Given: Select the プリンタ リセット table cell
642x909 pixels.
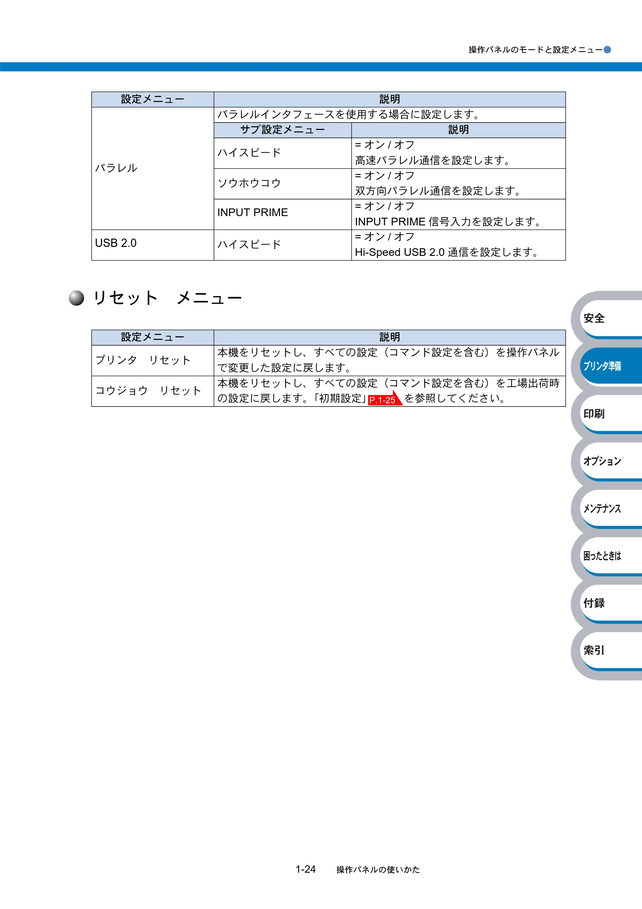Looking at the screenshot, I should pos(153,360).
